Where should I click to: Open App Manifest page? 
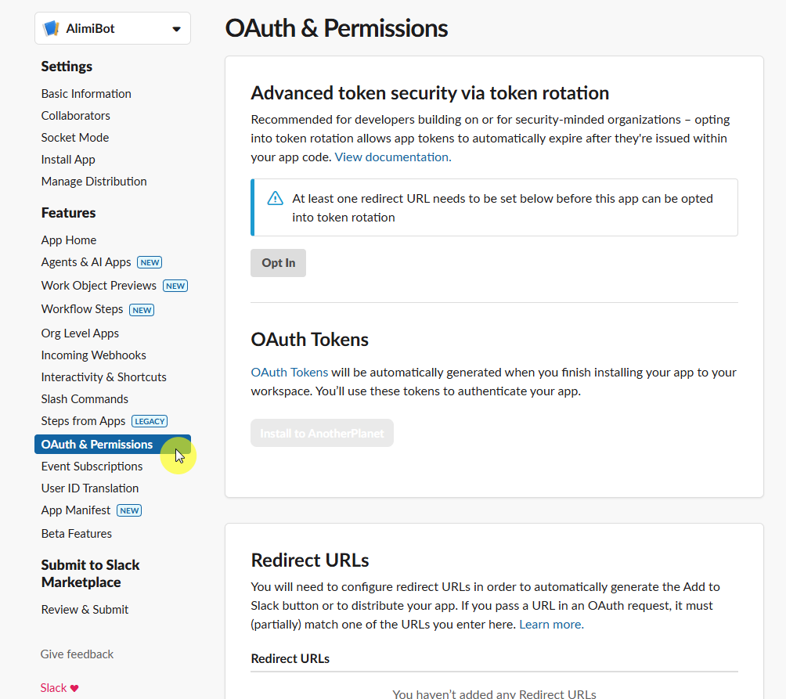click(76, 510)
